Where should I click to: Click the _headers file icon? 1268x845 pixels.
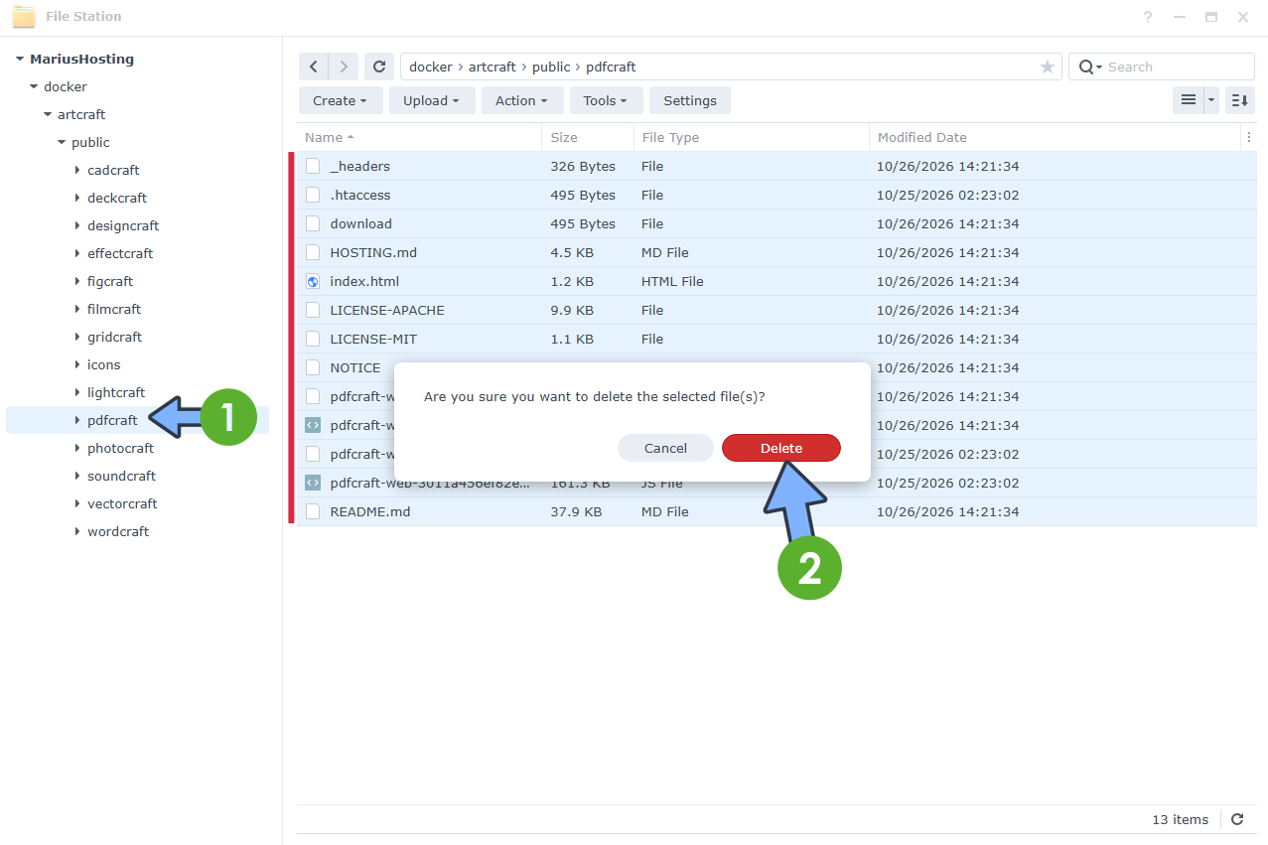[x=313, y=166]
